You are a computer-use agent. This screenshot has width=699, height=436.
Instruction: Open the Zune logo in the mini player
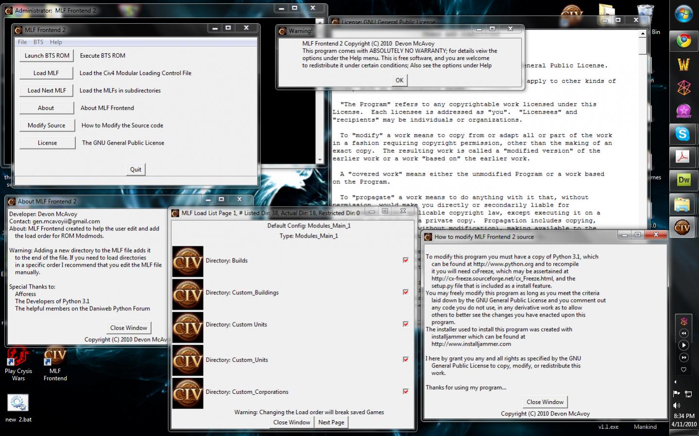tap(684, 321)
